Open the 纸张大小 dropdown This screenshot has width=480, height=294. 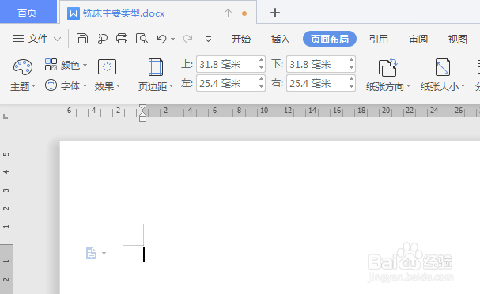pos(443,87)
